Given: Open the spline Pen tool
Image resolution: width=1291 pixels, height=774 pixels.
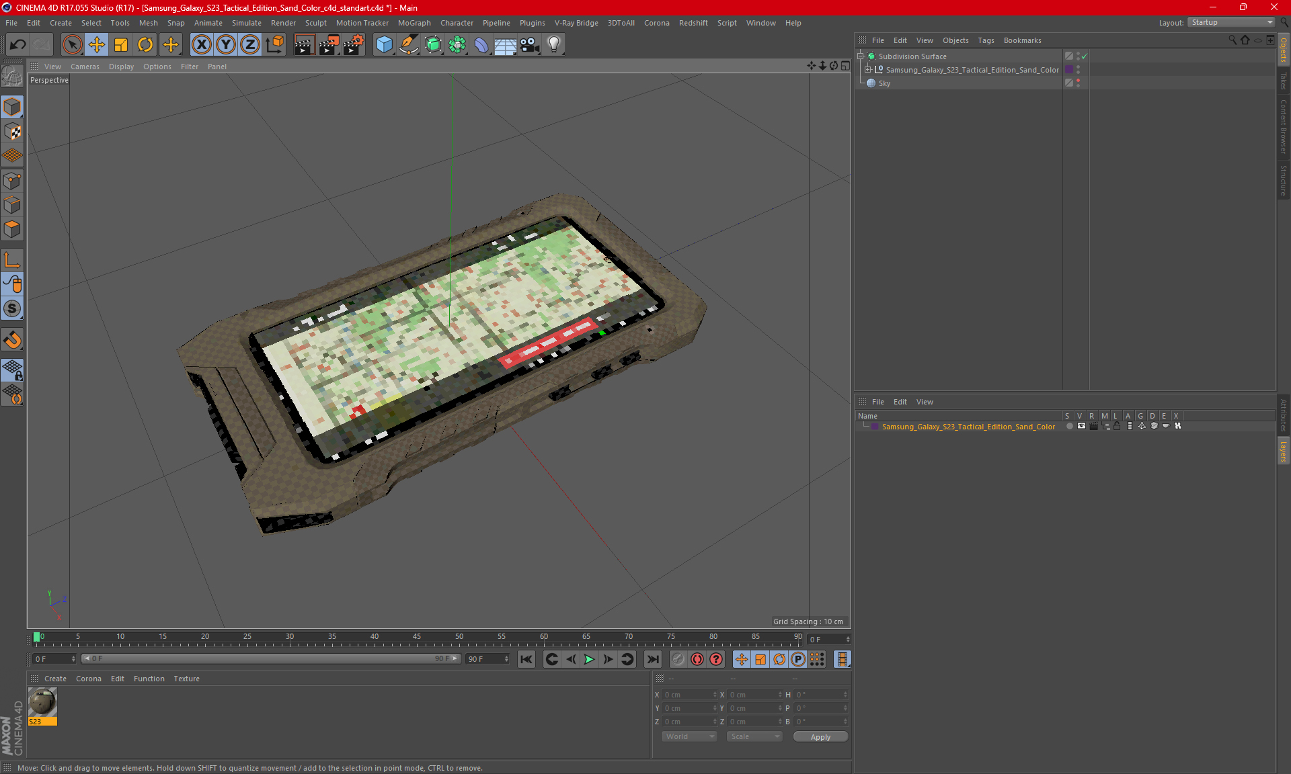Looking at the screenshot, I should click(409, 45).
